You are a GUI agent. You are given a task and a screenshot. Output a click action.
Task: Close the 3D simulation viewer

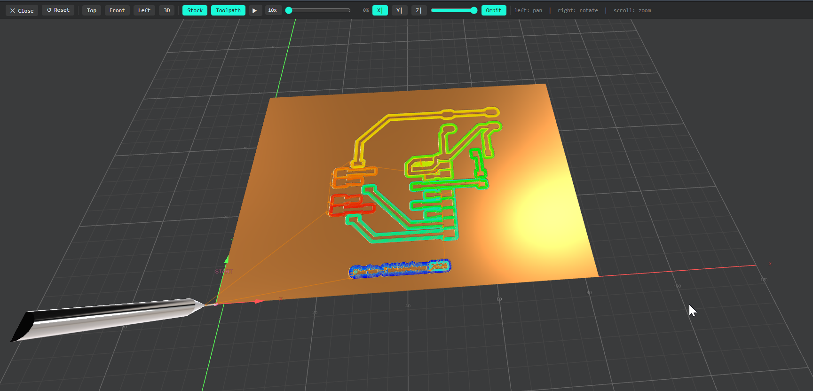point(22,10)
